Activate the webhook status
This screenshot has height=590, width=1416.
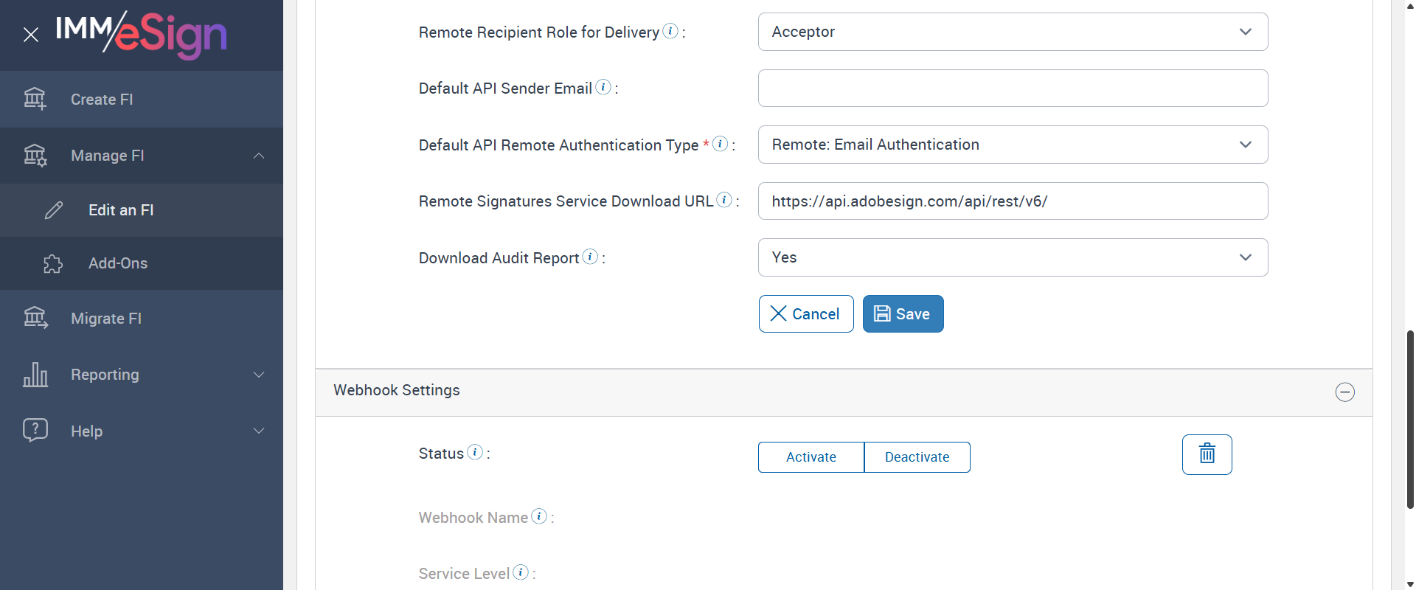click(x=811, y=457)
